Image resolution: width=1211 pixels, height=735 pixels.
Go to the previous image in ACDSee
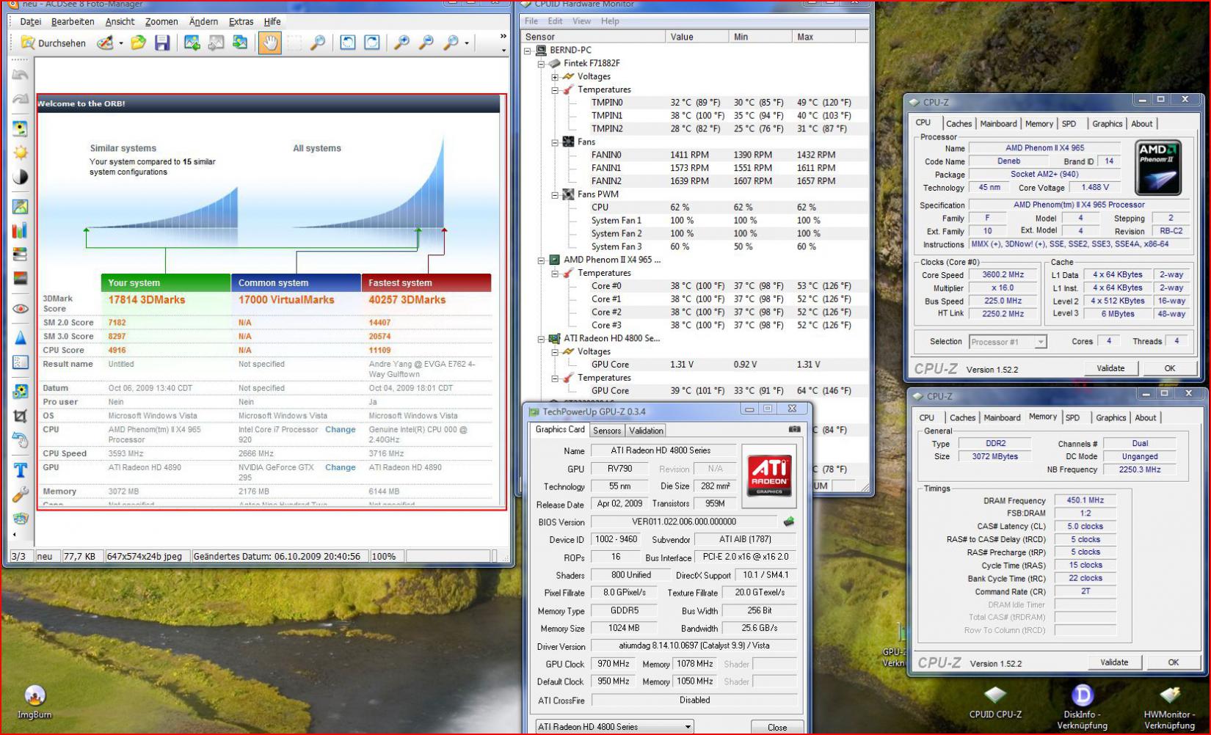(192, 43)
